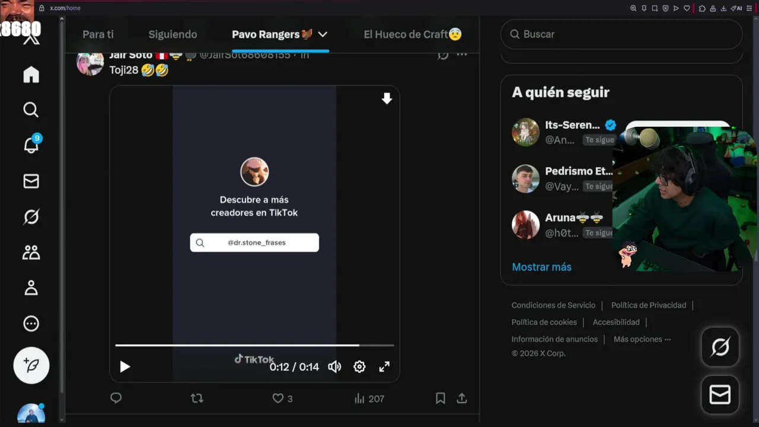Share the Toji28 post
The height and width of the screenshot is (427, 759).
pyautogui.click(x=462, y=399)
